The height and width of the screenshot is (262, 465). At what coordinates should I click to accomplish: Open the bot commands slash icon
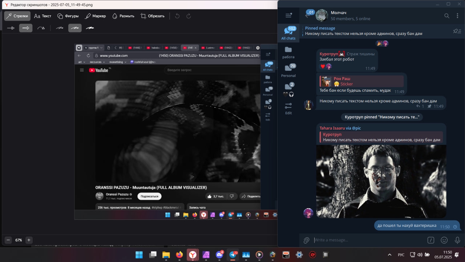(430, 240)
